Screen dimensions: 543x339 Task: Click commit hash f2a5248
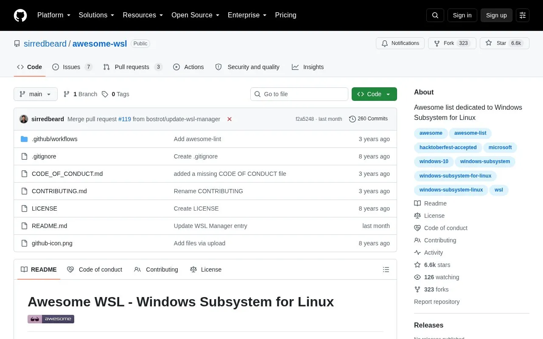point(305,119)
